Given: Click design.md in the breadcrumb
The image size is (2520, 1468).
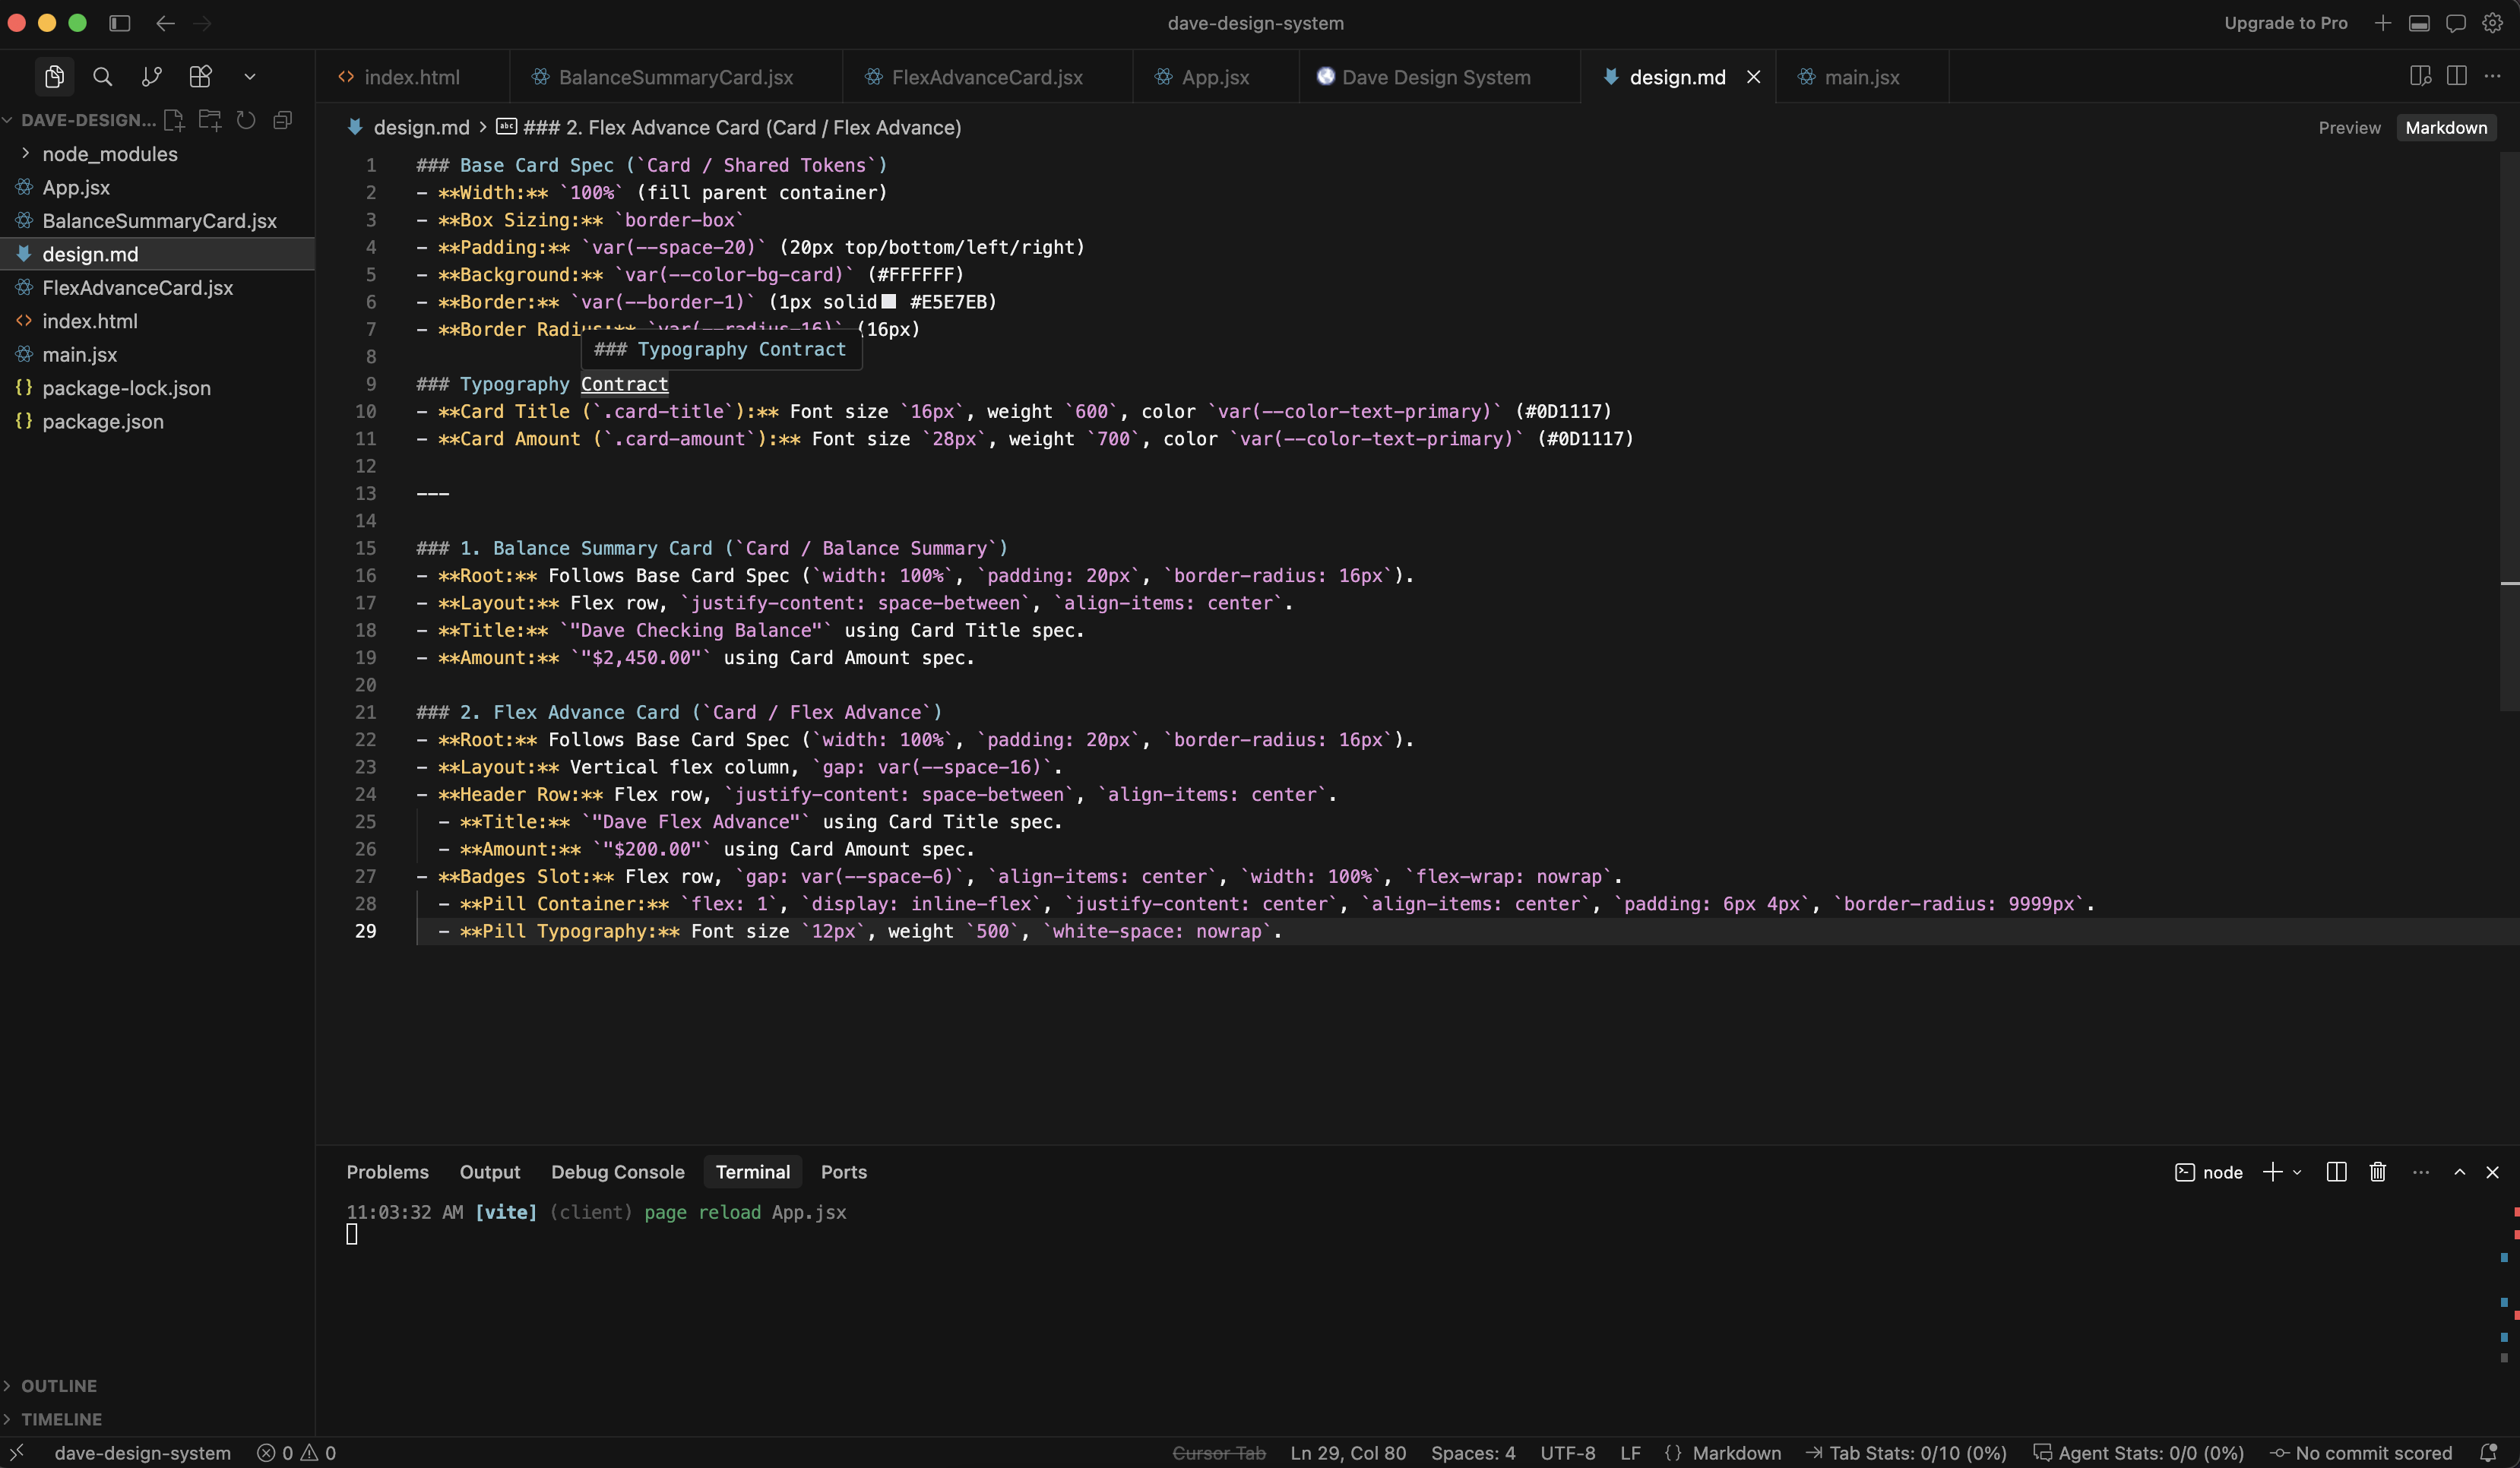Looking at the screenshot, I should (x=421, y=128).
